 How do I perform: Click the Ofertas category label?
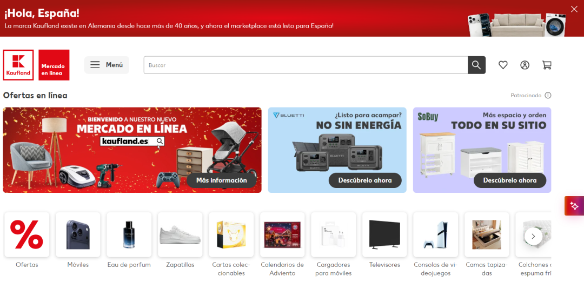[27, 265]
